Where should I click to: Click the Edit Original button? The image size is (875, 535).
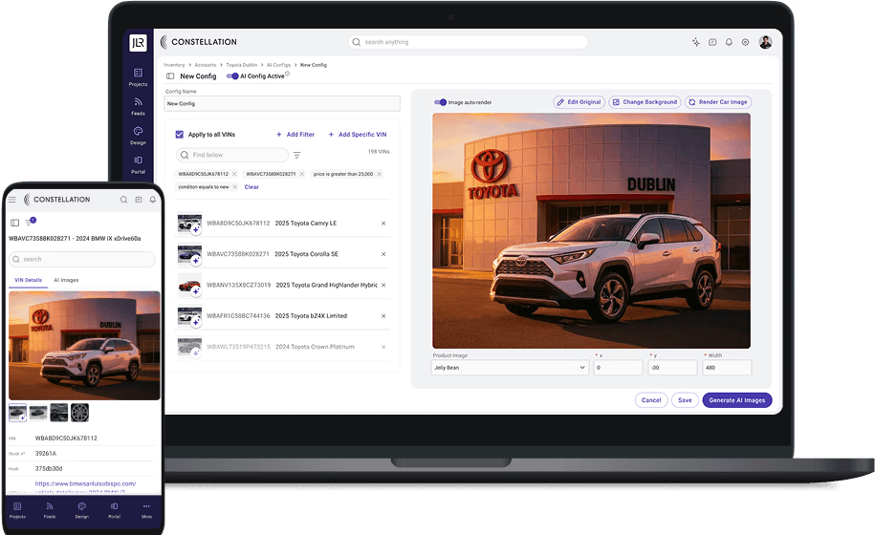tap(579, 102)
